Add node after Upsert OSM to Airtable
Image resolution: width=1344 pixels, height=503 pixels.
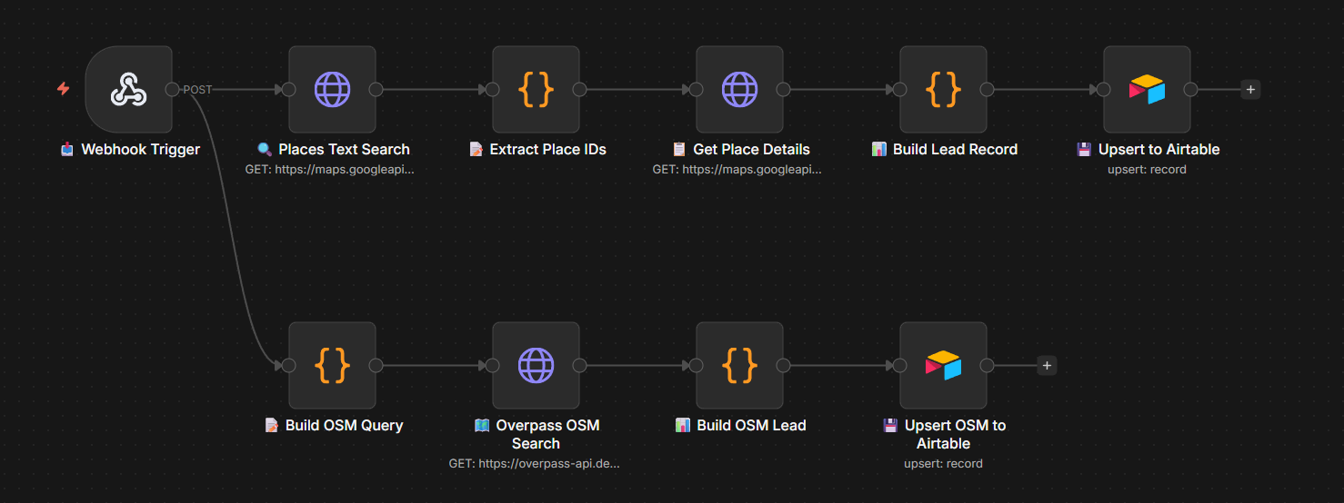click(1047, 365)
